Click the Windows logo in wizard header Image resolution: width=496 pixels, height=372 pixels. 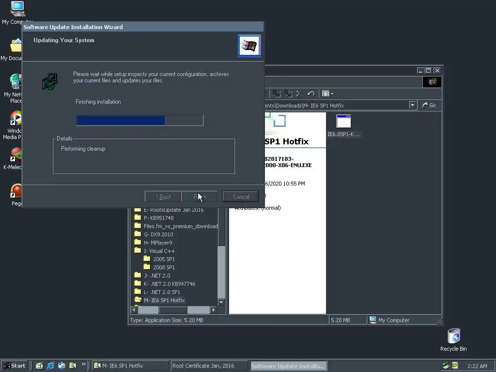249,46
